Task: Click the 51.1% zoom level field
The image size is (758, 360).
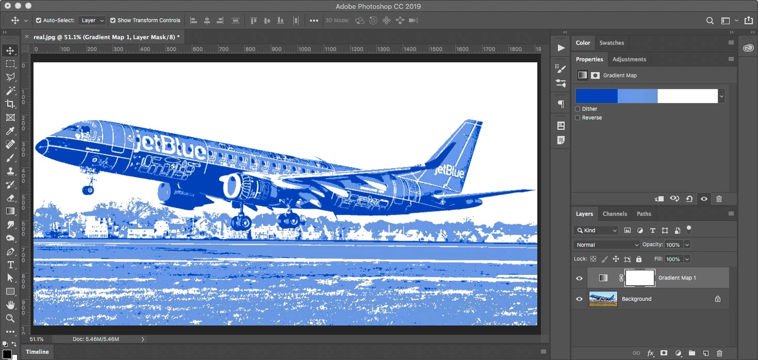Action: point(37,339)
